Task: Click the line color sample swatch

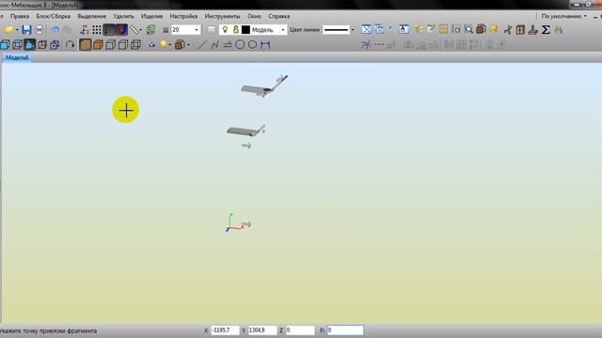Action: point(336,29)
